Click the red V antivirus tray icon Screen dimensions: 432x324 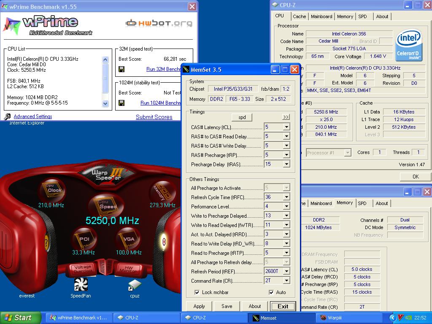[x=401, y=318]
